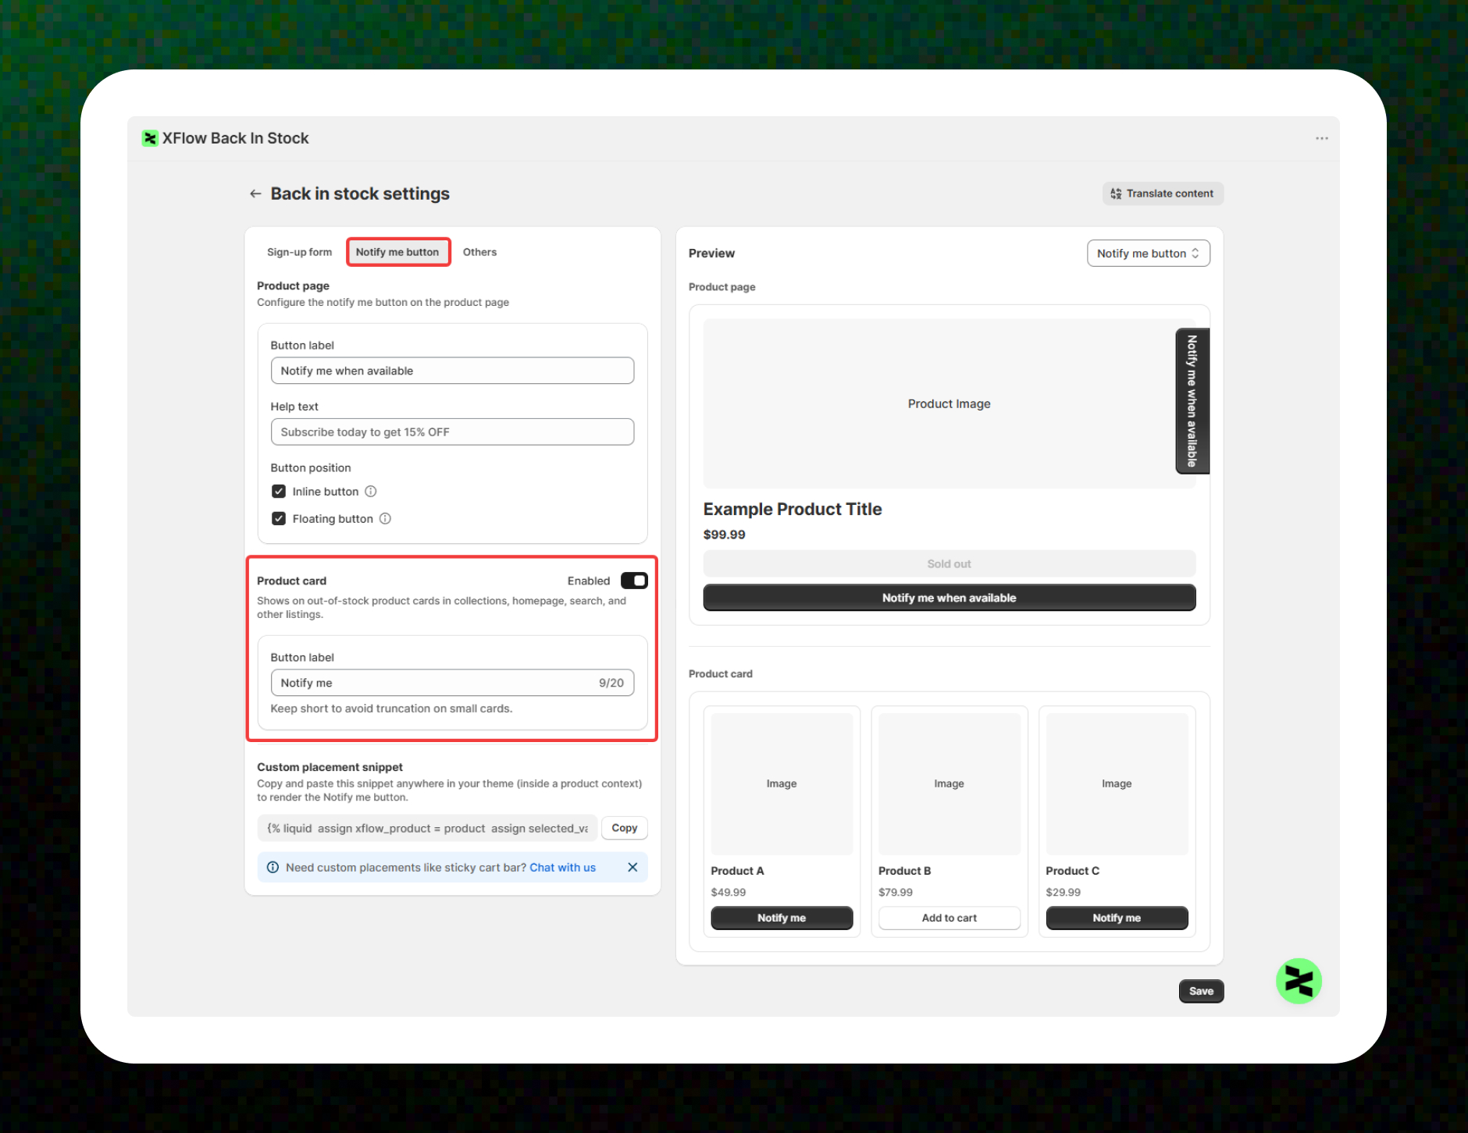Image resolution: width=1468 pixels, height=1133 pixels.
Task: Edit the product page Button label field
Action: click(x=452, y=371)
